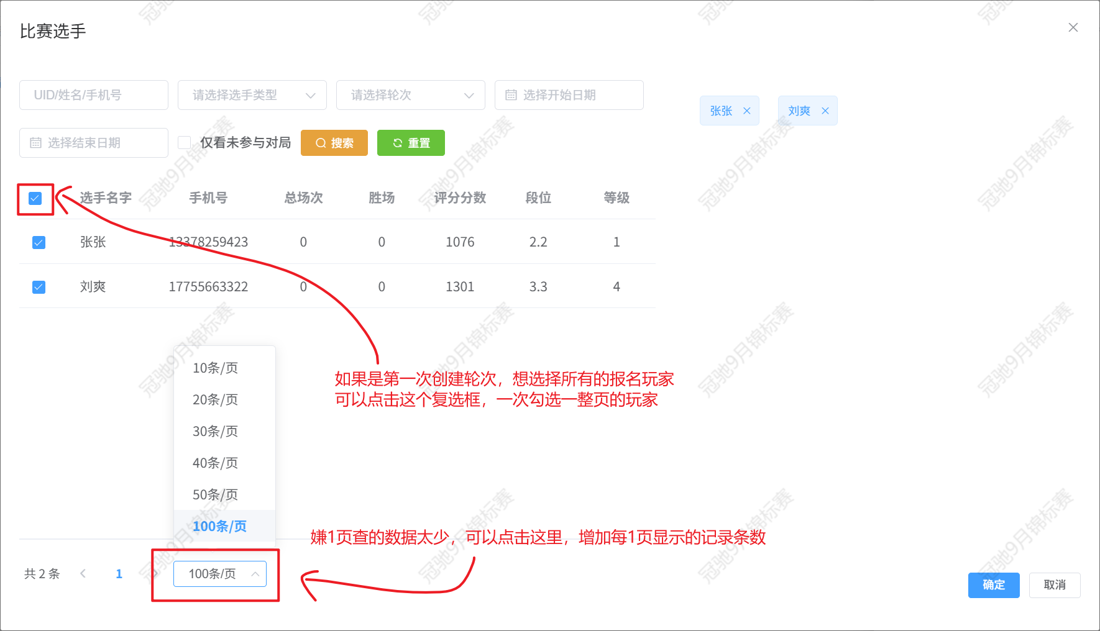
Task: Expand the 请选择轮次 dropdown
Action: click(410, 95)
